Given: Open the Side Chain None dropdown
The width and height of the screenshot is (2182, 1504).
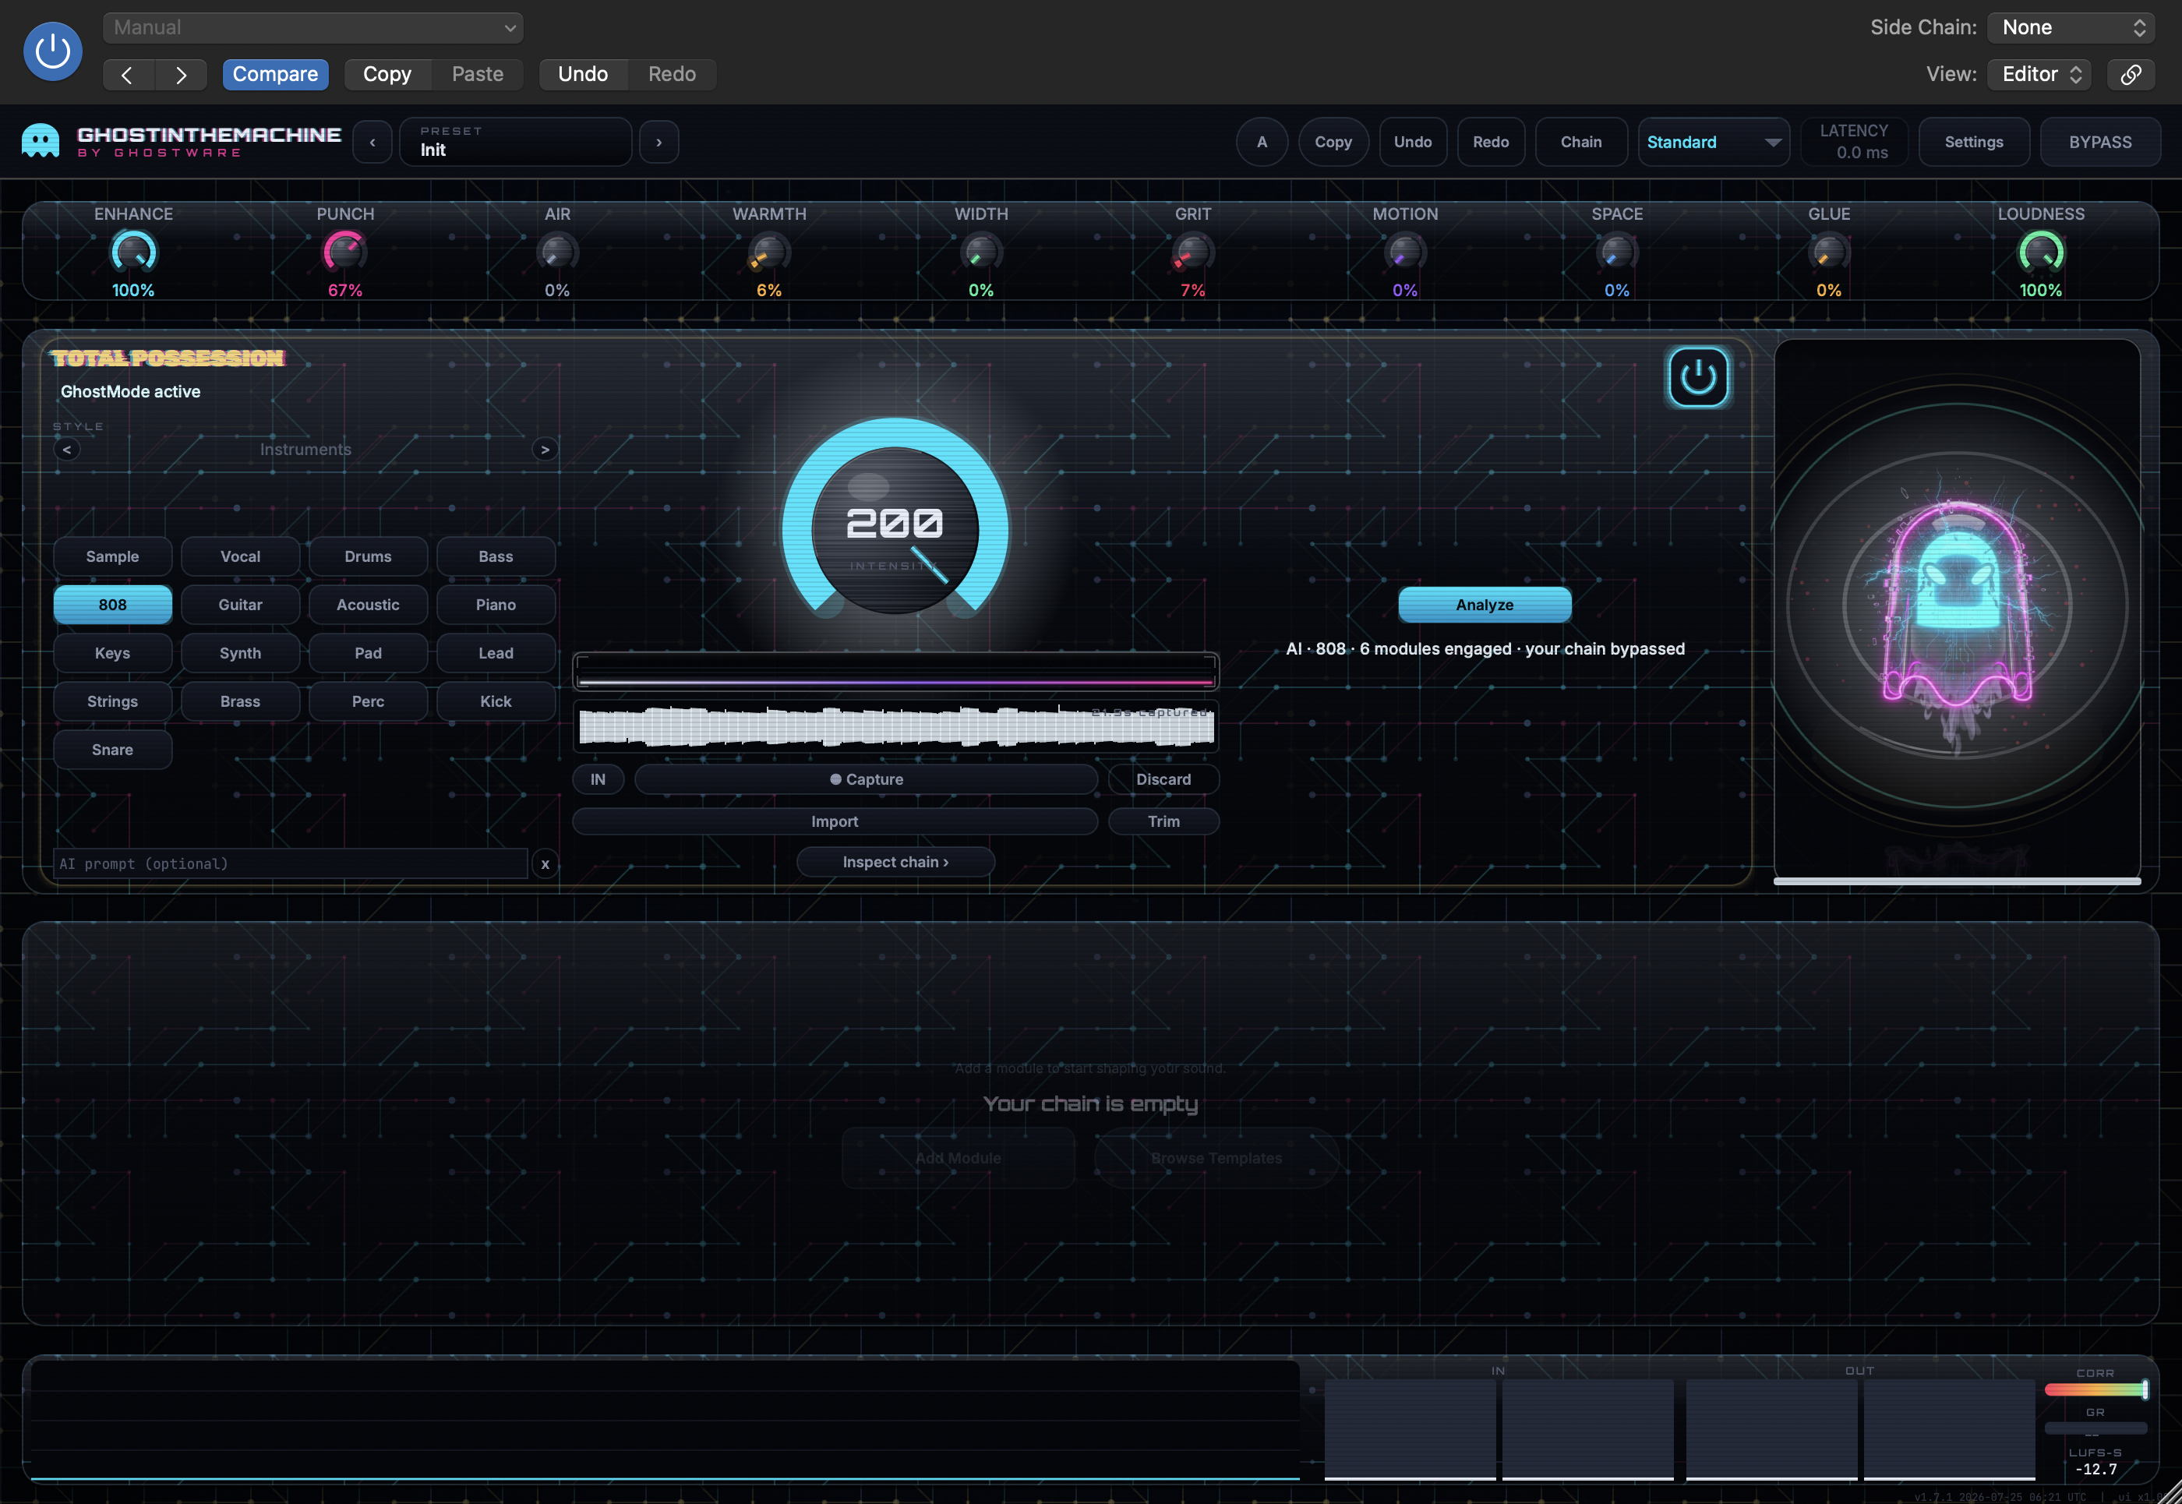Looking at the screenshot, I should [x=2071, y=27].
